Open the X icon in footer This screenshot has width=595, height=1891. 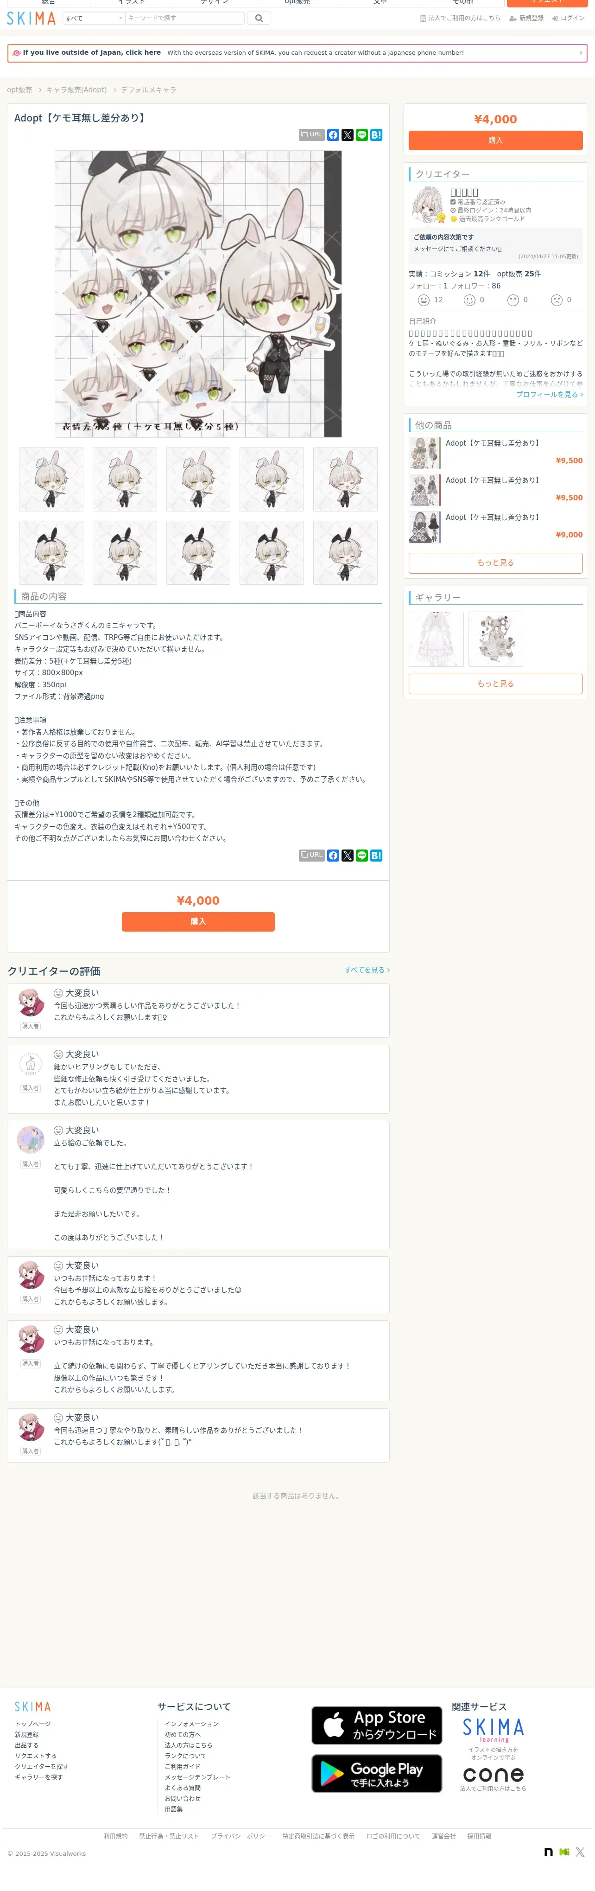580,1852
